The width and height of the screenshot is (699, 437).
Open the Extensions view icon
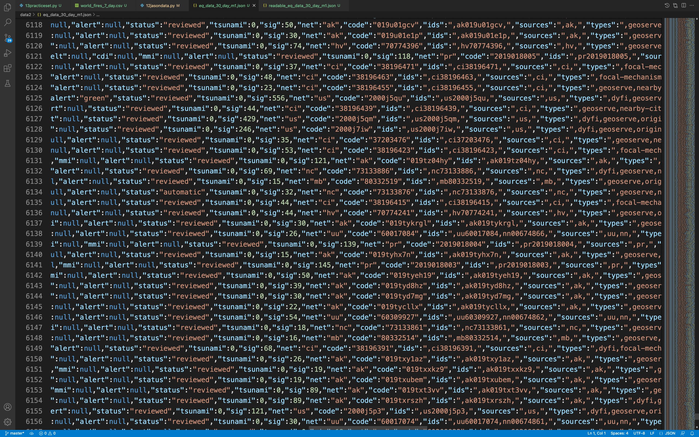tap(8, 68)
